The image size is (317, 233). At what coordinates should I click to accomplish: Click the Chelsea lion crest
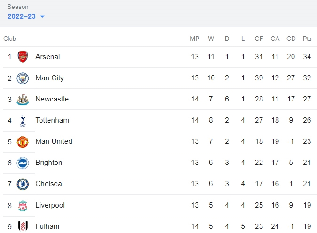coord(23,184)
